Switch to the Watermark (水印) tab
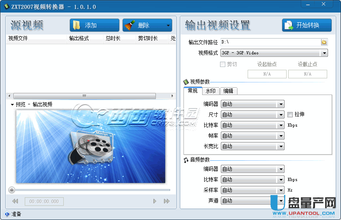Viewport: 341px width, 220px height. pyautogui.click(x=210, y=91)
